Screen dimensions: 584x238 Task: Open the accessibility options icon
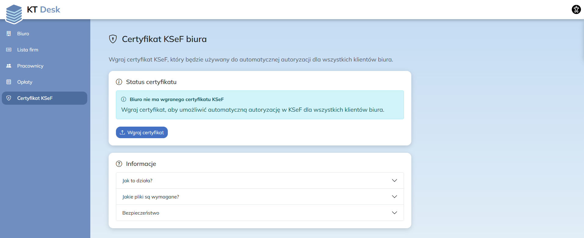pyautogui.click(x=576, y=9)
